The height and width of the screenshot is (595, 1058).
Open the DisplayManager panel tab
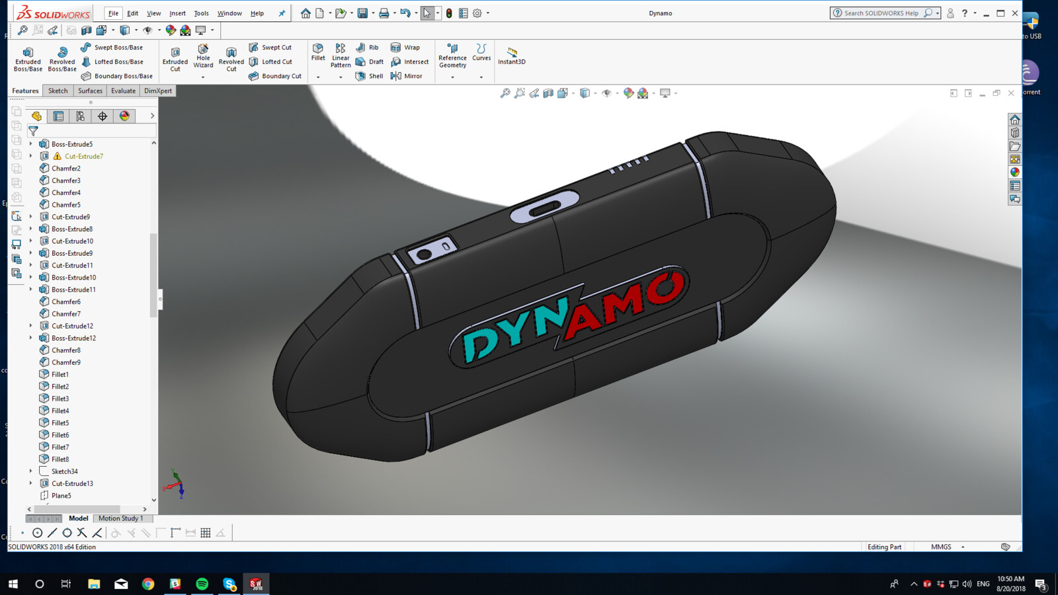[x=124, y=116]
